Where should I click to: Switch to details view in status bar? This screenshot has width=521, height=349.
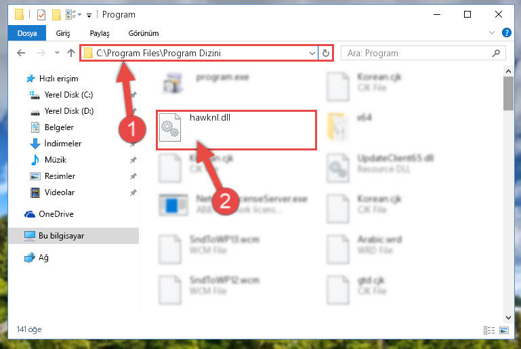coord(489,330)
